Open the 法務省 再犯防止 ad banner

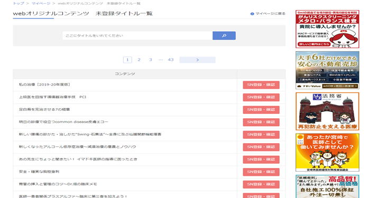(327, 111)
